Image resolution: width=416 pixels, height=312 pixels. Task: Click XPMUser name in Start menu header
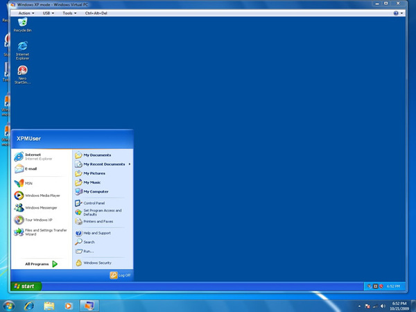(28, 139)
